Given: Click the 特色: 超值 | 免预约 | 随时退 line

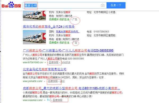Looking at the screenshot, I should [x=64, y=39].
